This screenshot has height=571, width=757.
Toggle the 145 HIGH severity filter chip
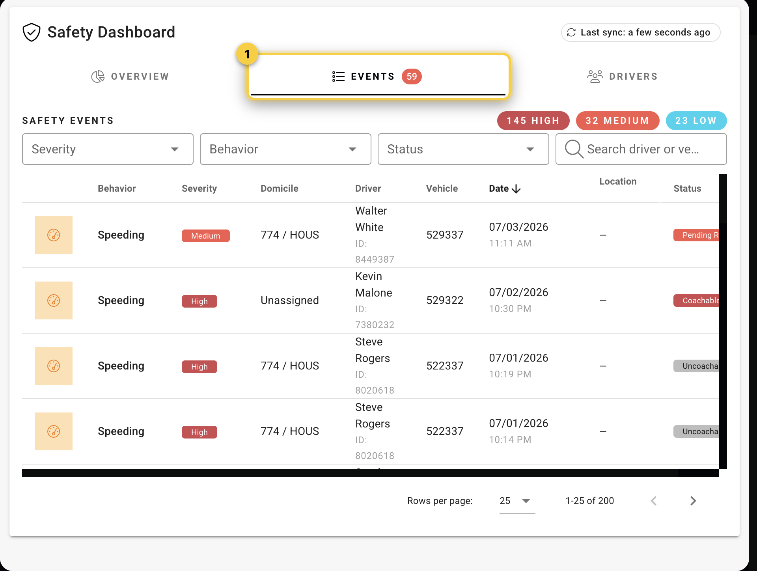(533, 121)
